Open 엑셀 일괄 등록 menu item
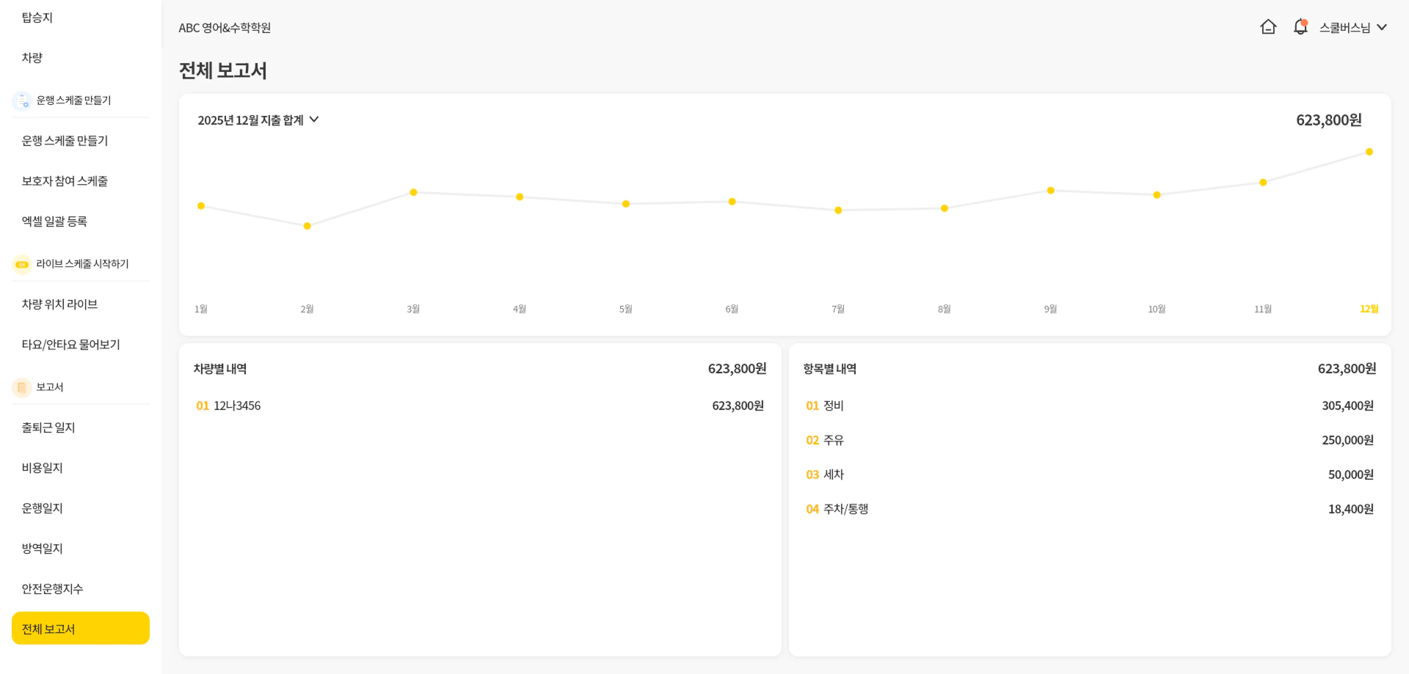This screenshot has width=1409, height=674. click(x=54, y=221)
